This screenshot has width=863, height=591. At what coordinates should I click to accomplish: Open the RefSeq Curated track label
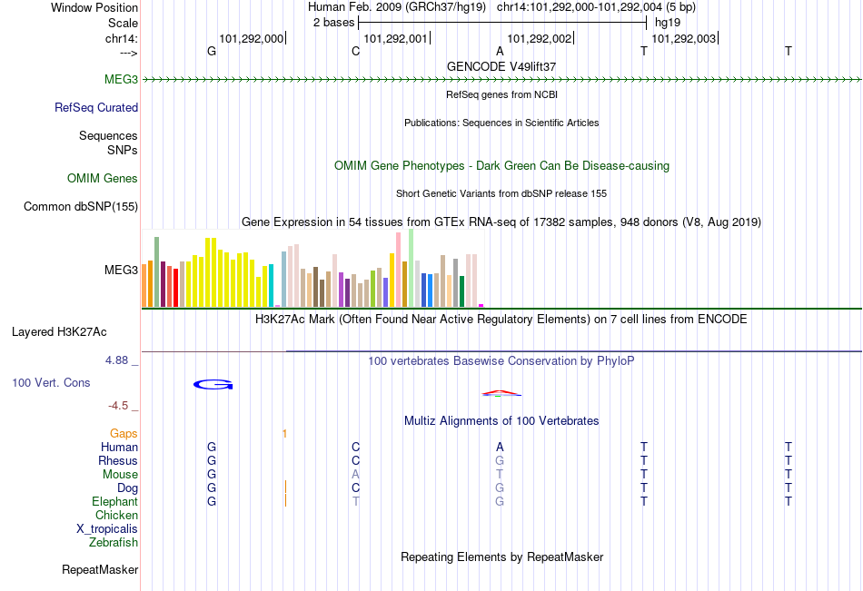(95, 107)
